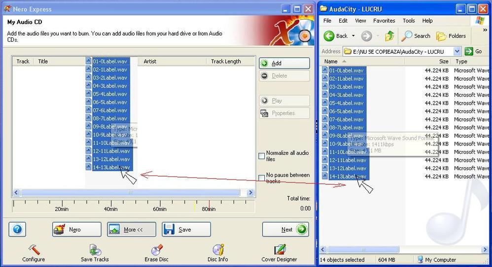Sort by Type column in Explorer
Viewport: 492px width, 267px height.
(471, 61)
